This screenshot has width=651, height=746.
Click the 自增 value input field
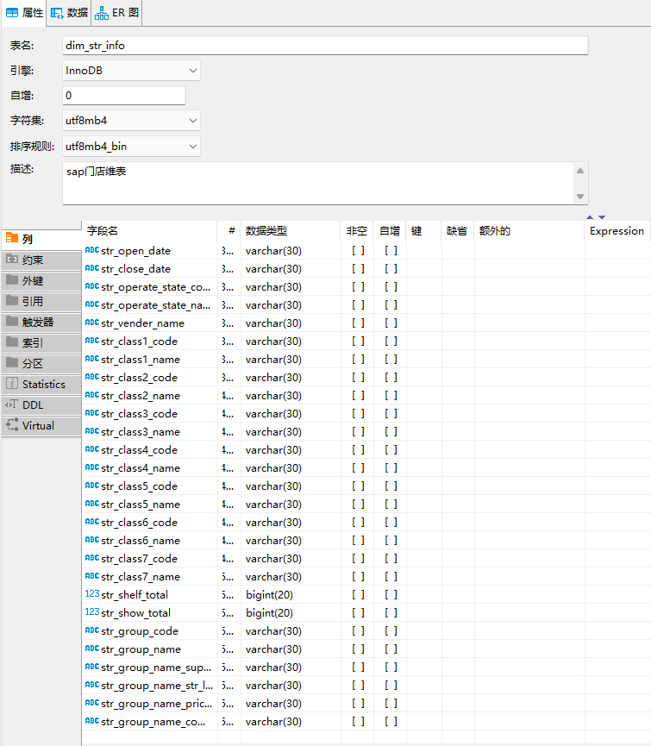124,95
